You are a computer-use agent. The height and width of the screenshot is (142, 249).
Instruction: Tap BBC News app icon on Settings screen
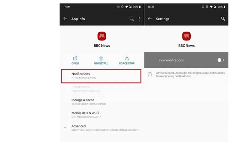186,36
